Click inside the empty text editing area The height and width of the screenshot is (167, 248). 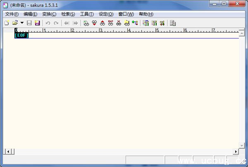(124, 91)
